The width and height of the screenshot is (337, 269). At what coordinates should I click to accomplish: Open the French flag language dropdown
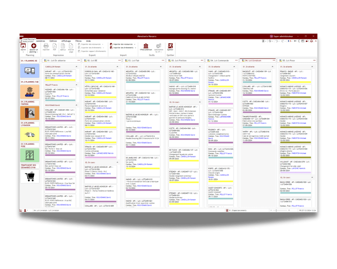coord(290,41)
